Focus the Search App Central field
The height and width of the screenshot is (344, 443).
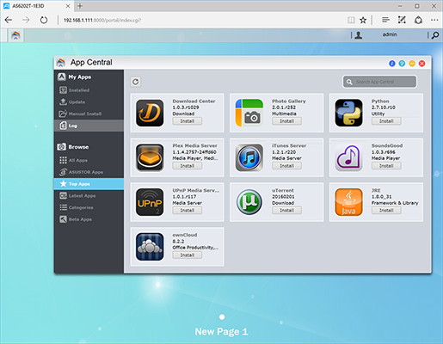pyautogui.click(x=379, y=82)
